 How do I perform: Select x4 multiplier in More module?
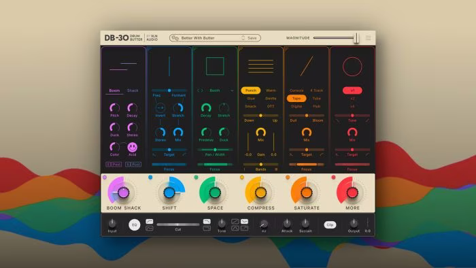pos(352,106)
